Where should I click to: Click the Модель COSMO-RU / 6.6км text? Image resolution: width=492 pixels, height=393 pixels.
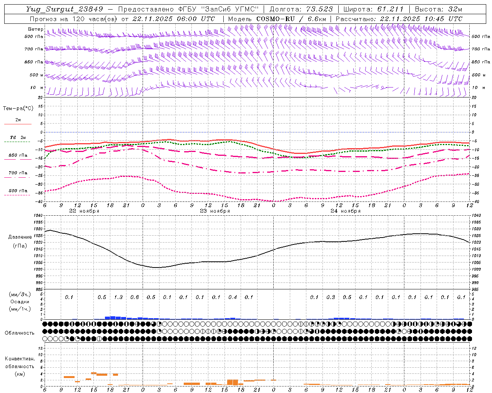tap(277, 19)
